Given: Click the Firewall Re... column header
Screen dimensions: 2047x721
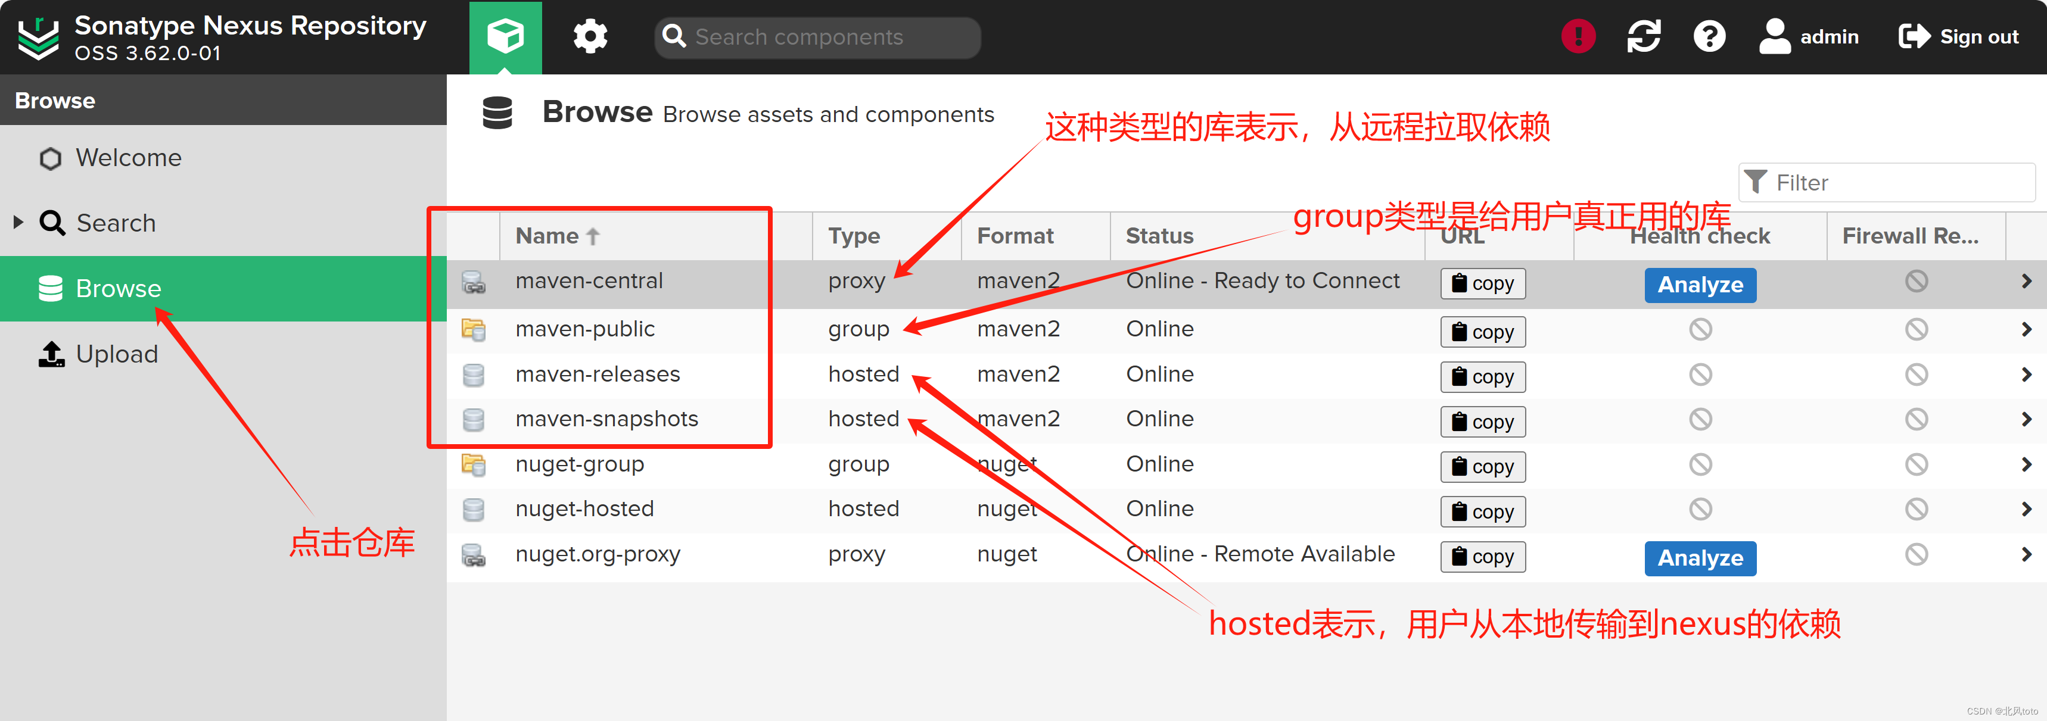Looking at the screenshot, I should (1916, 236).
